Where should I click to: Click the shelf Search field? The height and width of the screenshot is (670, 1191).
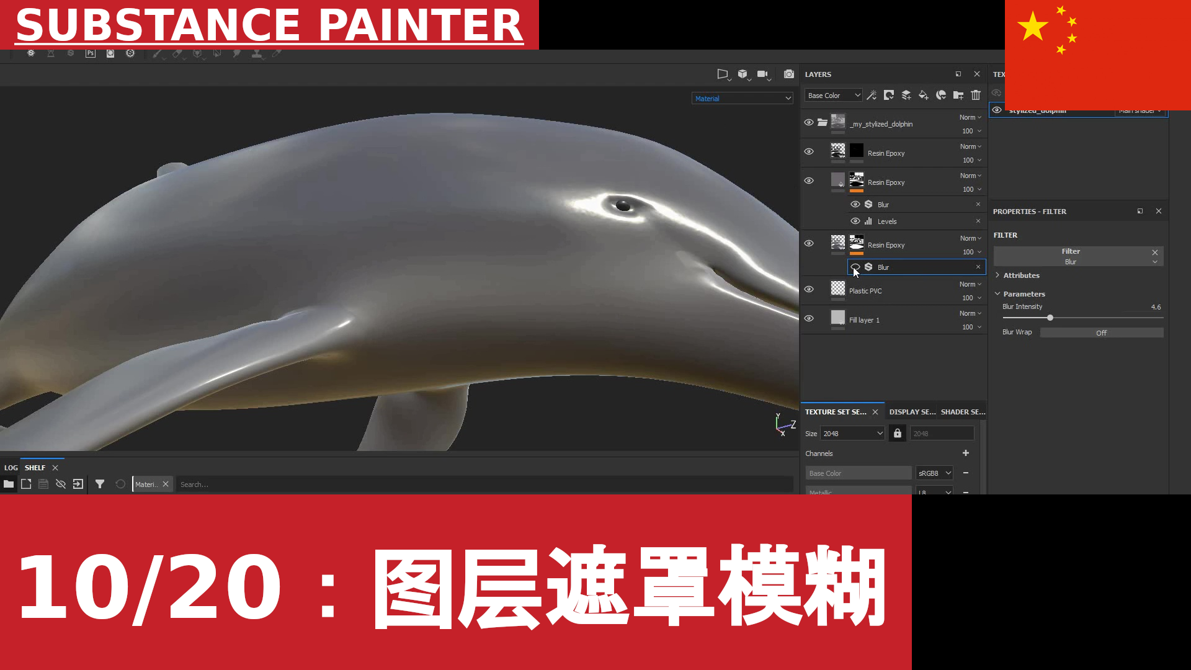485,484
